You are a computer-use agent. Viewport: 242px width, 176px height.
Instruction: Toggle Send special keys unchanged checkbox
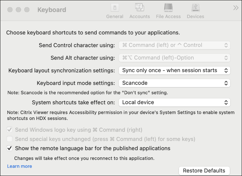coord(10,139)
